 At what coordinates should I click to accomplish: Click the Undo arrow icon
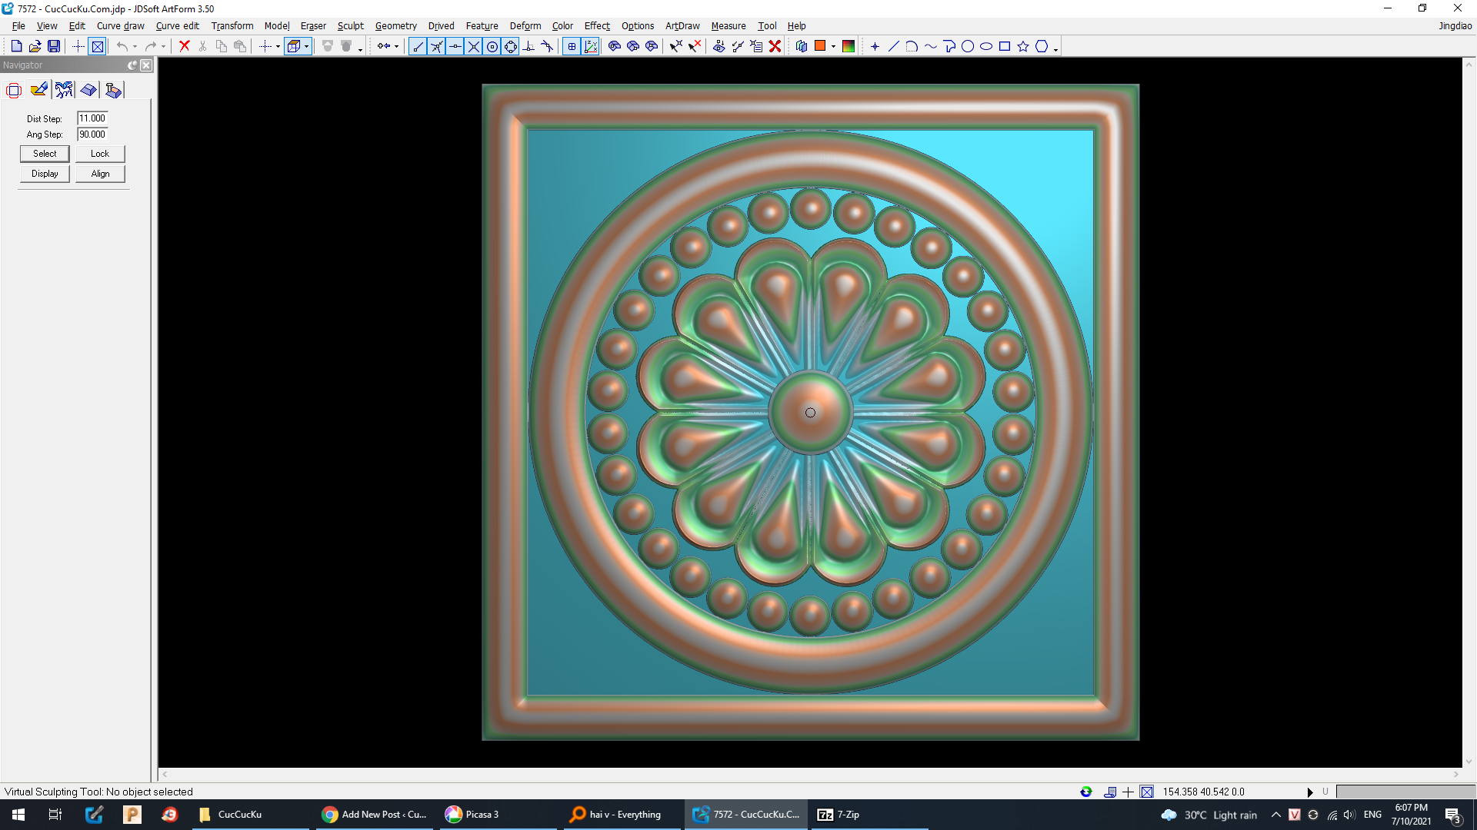pyautogui.click(x=122, y=46)
